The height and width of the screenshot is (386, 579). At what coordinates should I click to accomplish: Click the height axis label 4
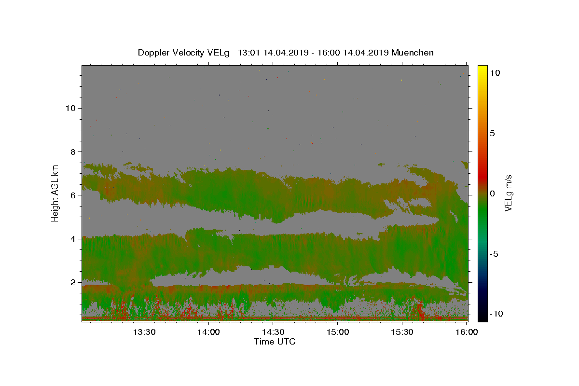tap(72, 238)
